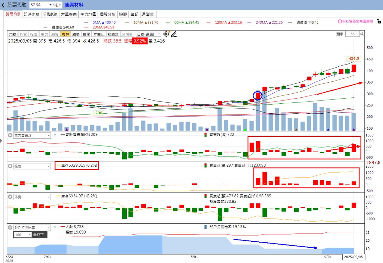
Task: Select the pencil drawing tool
Action: 173,34
